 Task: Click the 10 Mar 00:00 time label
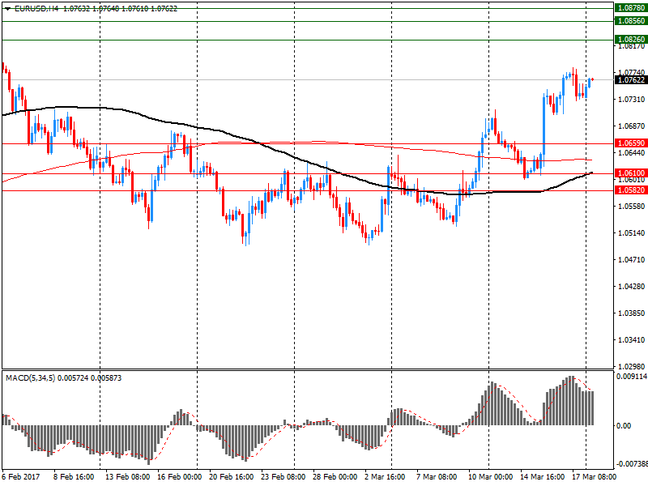pyautogui.click(x=491, y=477)
